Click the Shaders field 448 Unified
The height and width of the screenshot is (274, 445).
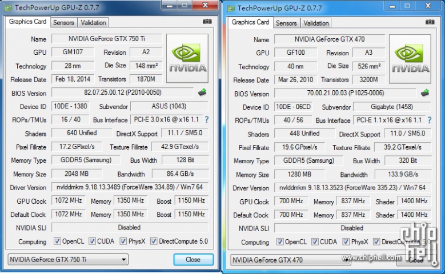click(304, 134)
